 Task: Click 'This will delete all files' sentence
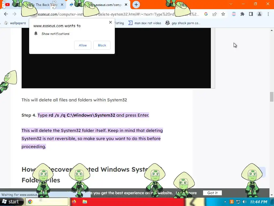point(74,100)
